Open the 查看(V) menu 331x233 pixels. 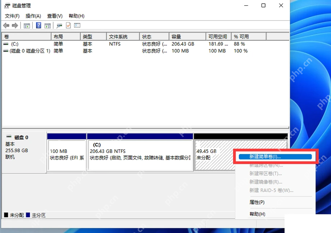[x=55, y=16]
